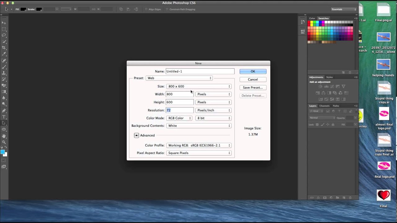The height and width of the screenshot is (223, 397).
Task: Select the Zoom tool
Action: coord(4,142)
